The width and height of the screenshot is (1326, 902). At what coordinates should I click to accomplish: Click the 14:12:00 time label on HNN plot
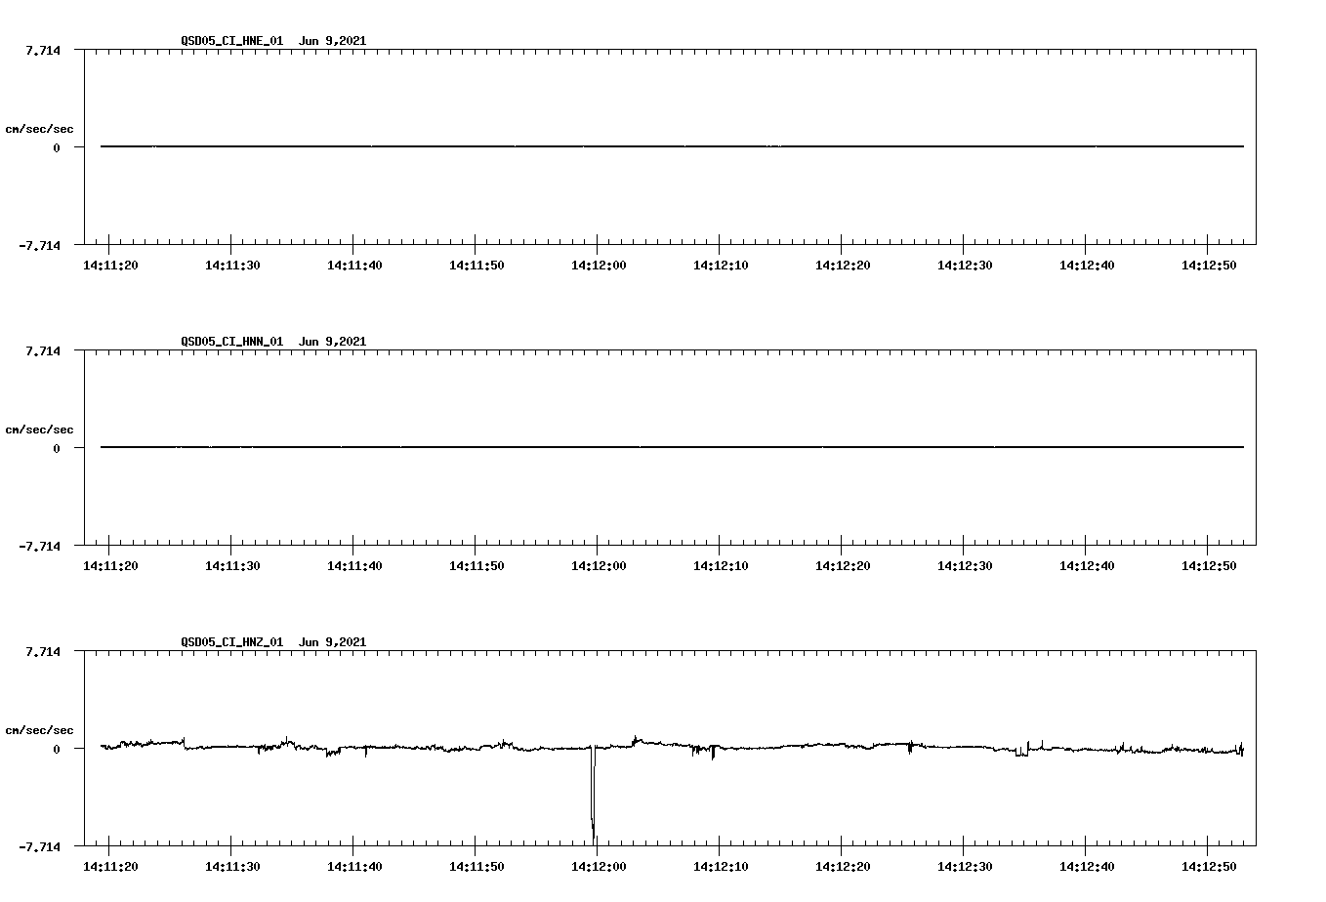coord(599,566)
